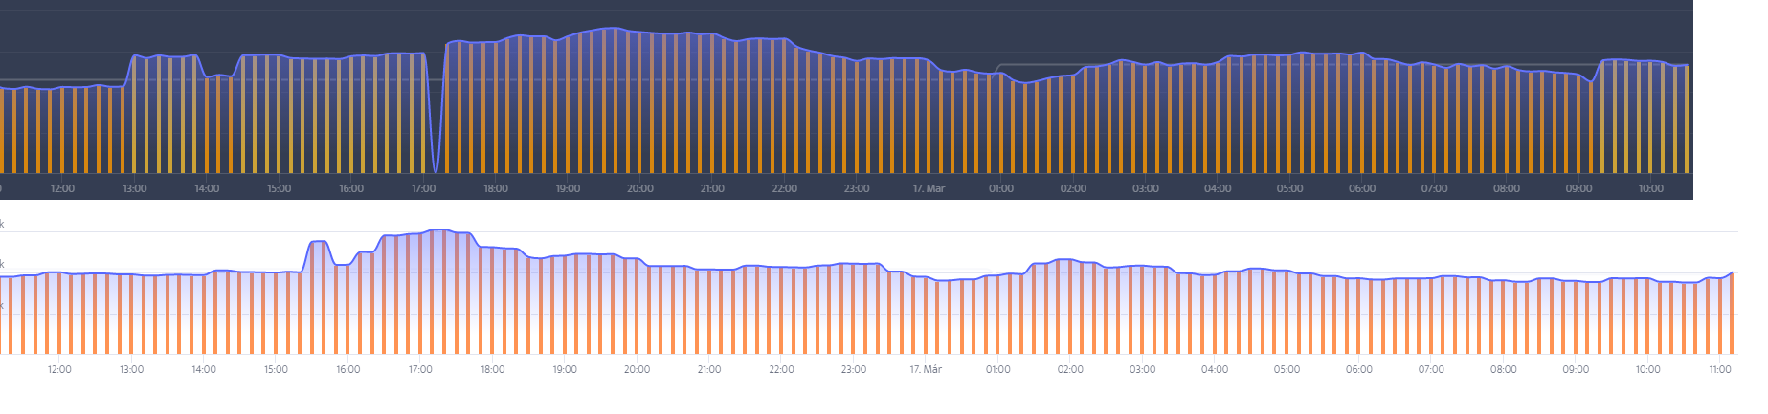The width and height of the screenshot is (1768, 414).
Task: Click the 20:00 label on the dark chart
Action: [x=640, y=188]
